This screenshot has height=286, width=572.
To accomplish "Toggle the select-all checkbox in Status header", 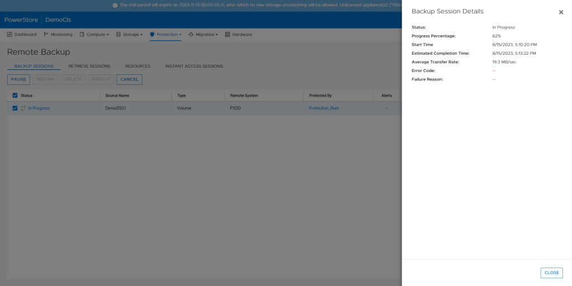I will pyautogui.click(x=15, y=96).
